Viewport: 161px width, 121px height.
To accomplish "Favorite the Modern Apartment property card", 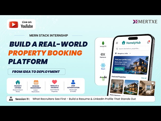I will click(122, 82).
